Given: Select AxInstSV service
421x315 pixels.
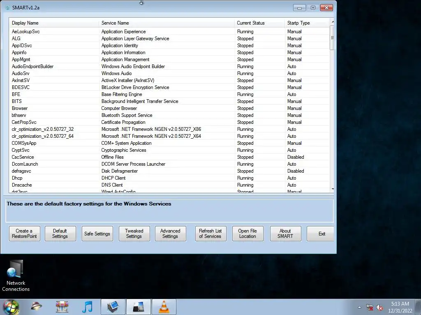Looking at the screenshot, I should pos(169,80).
